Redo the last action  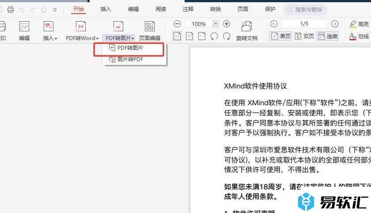point(33,10)
